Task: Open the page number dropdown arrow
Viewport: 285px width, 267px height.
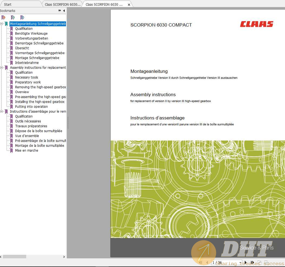Action: coord(240,263)
